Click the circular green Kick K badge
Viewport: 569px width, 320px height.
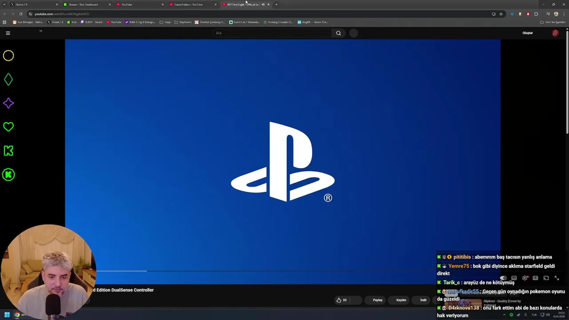8,175
